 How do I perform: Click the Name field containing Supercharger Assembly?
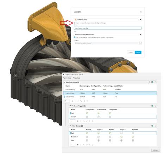pos(107,28)
